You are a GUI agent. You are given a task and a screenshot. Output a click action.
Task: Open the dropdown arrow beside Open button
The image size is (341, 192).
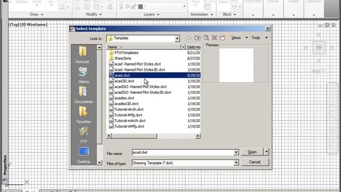[266, 151]
